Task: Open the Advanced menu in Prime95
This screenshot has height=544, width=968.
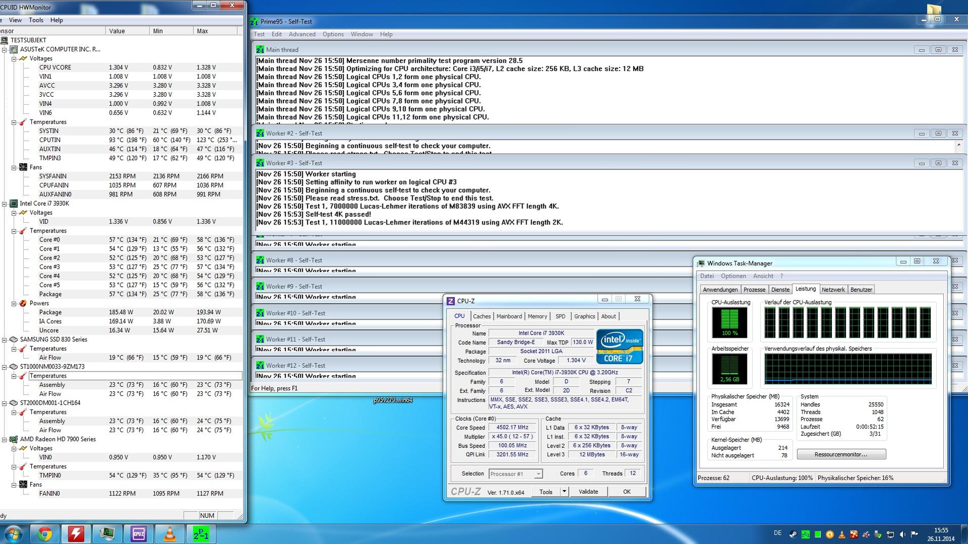Action: pos(302,34)
